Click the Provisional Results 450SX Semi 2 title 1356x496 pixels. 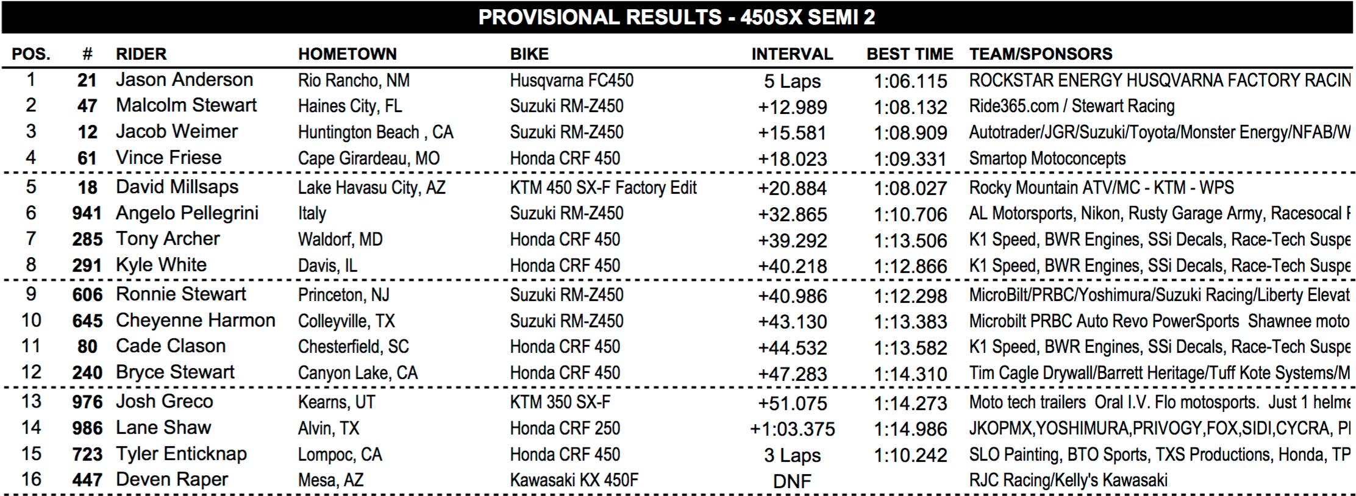(x=677, y=17)
